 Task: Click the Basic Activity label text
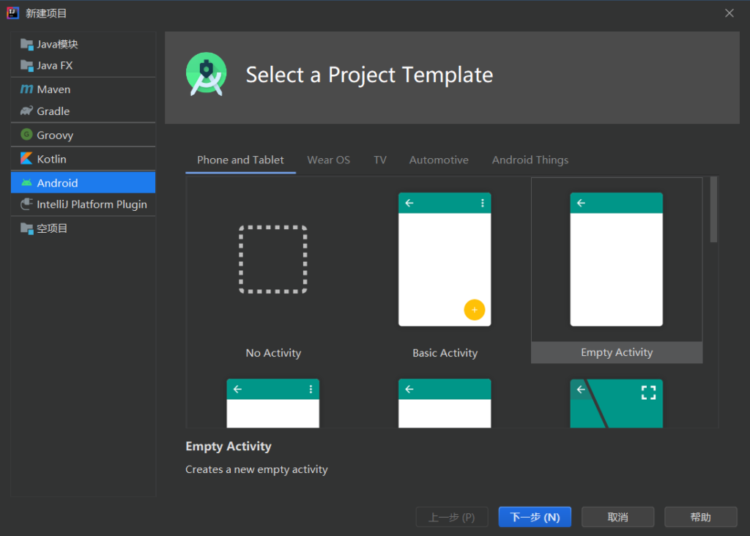point(445,353)
